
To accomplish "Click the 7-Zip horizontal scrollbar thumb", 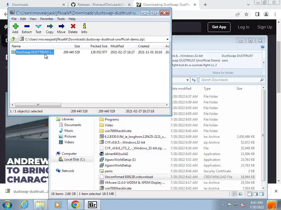I will coord(38,105).
